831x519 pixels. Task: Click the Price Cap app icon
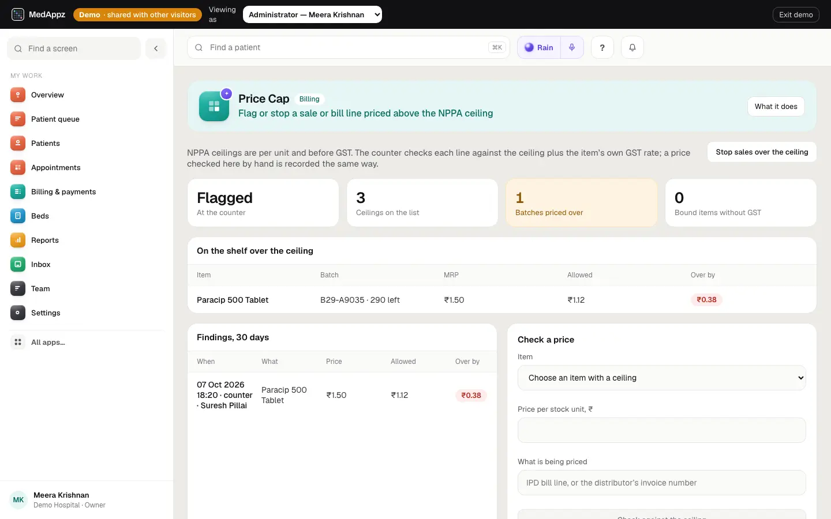click(214, 106)
